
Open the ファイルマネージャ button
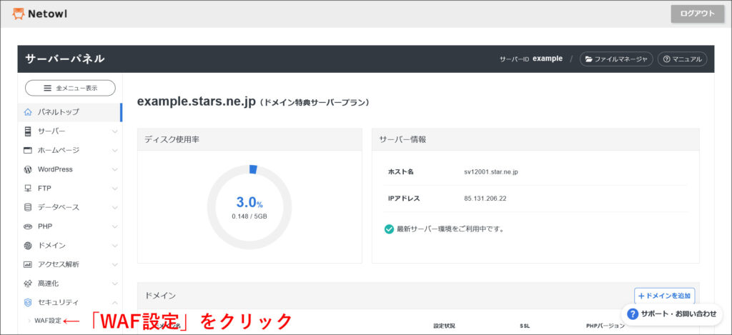616,59
